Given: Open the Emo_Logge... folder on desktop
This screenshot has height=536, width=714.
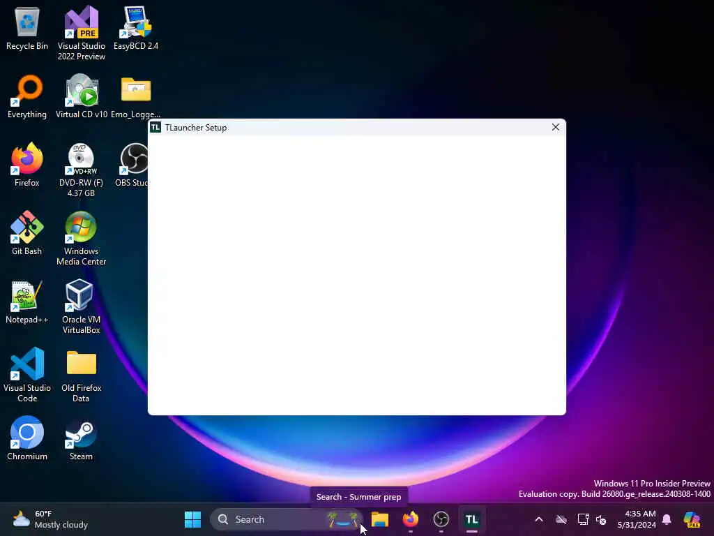Looking at the screenshot, I should [136, 96].
